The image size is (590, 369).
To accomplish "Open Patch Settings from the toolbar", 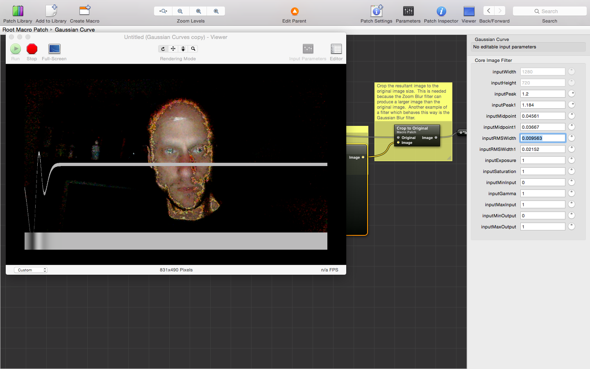I will (377, 11).
